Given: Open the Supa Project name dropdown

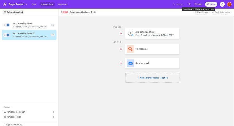Looking at the screenshot, I should (x=18, y=4).
